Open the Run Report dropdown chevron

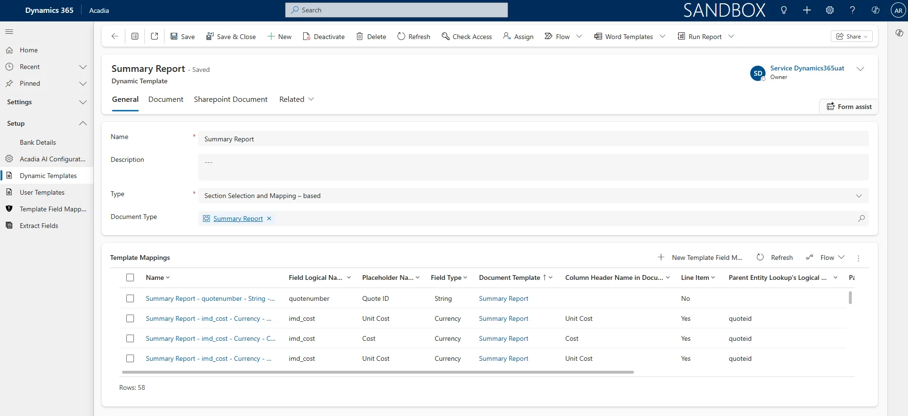click(731, 37)
